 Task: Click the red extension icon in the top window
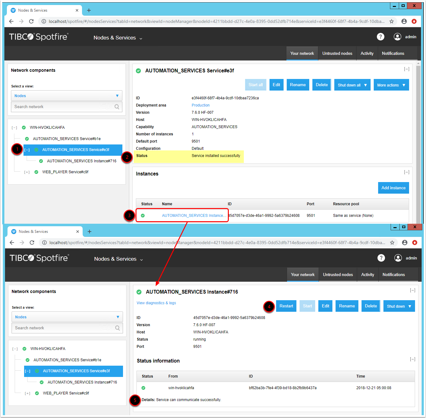point(414,21)
